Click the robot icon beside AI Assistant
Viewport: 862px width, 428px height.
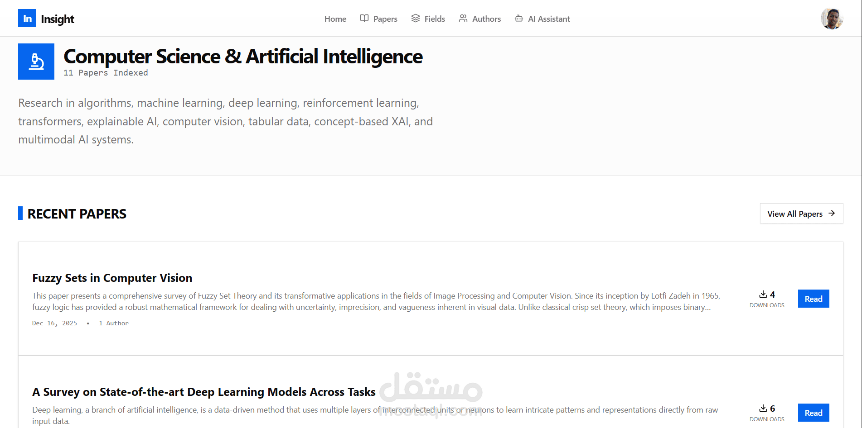[519, 18]
